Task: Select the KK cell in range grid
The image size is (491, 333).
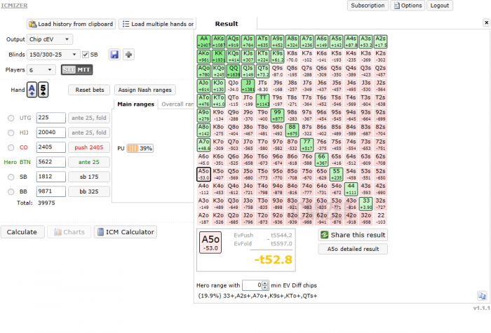Action: [218, 56]
